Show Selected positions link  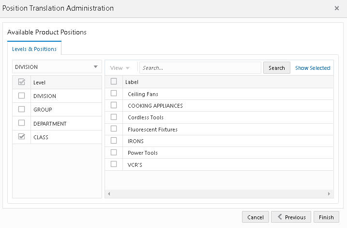(x=313, y=68)
